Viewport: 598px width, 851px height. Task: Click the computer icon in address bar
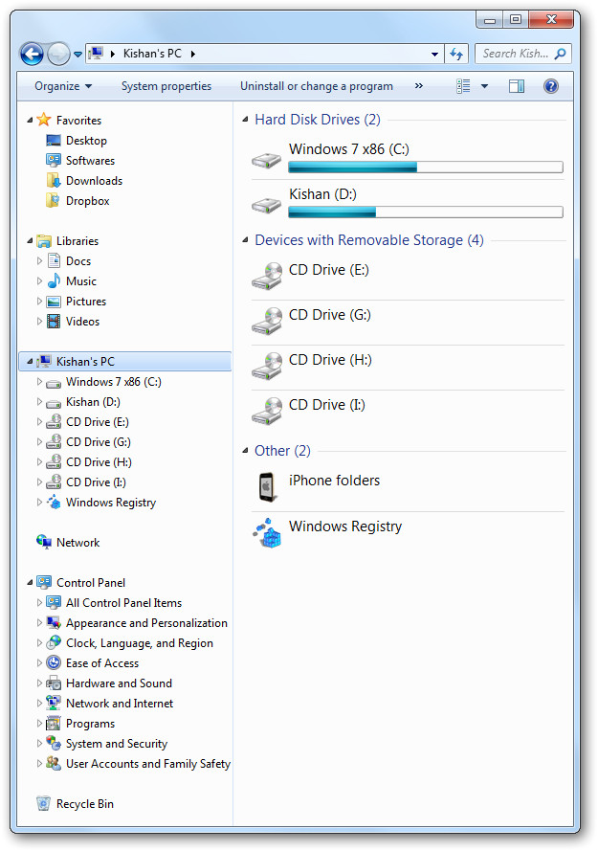[96, 54]
